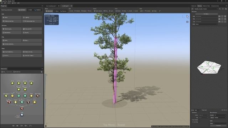Toggle Randomize checkbox in Generation panel

(x=17, y=72)
